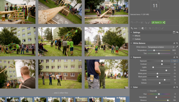Screen dimensions: 179x102
Task: Enable the Grayscale checkbox
Action: click(148, 91)
